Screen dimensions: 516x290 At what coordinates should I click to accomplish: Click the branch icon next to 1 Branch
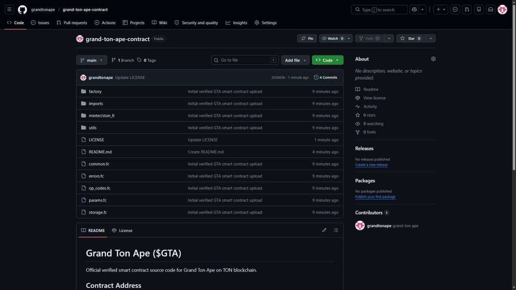tap(114, 60)
